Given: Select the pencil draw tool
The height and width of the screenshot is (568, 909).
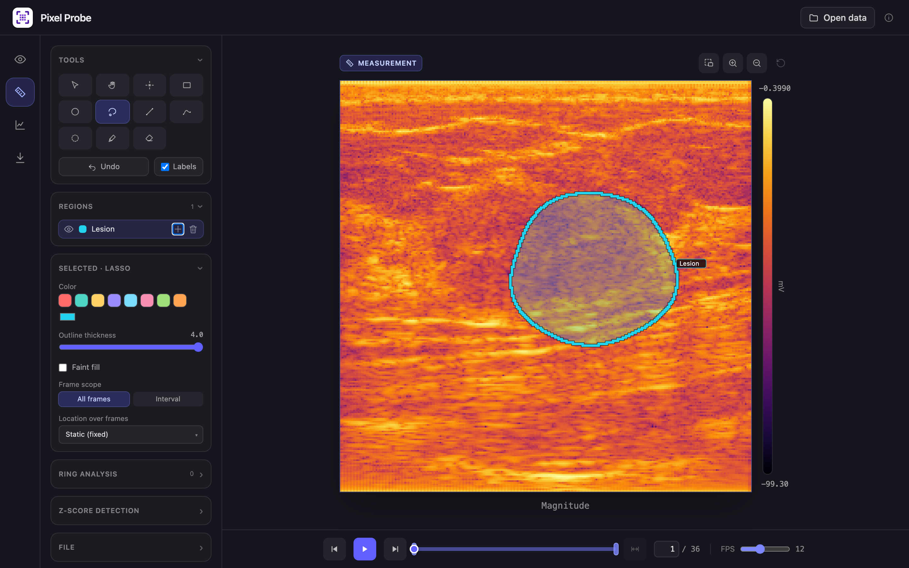Looking at the screenshot, I should 112,138.
